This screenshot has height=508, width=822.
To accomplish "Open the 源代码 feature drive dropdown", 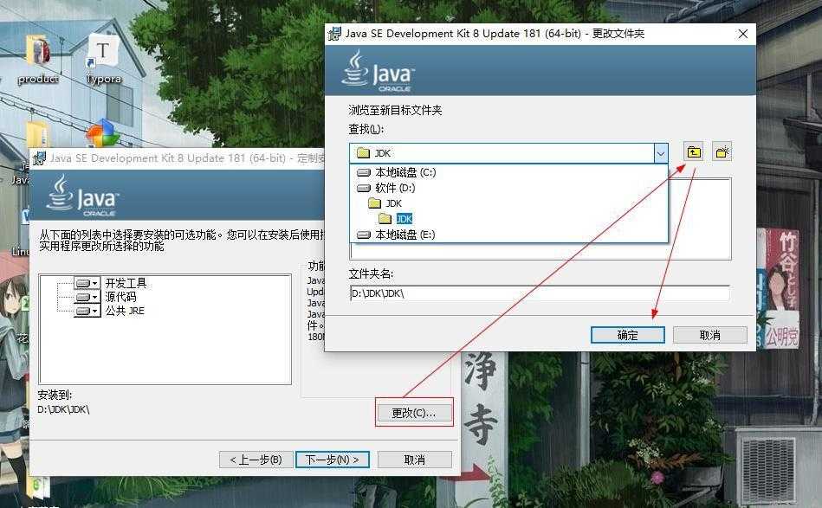I will click(87, 297).
